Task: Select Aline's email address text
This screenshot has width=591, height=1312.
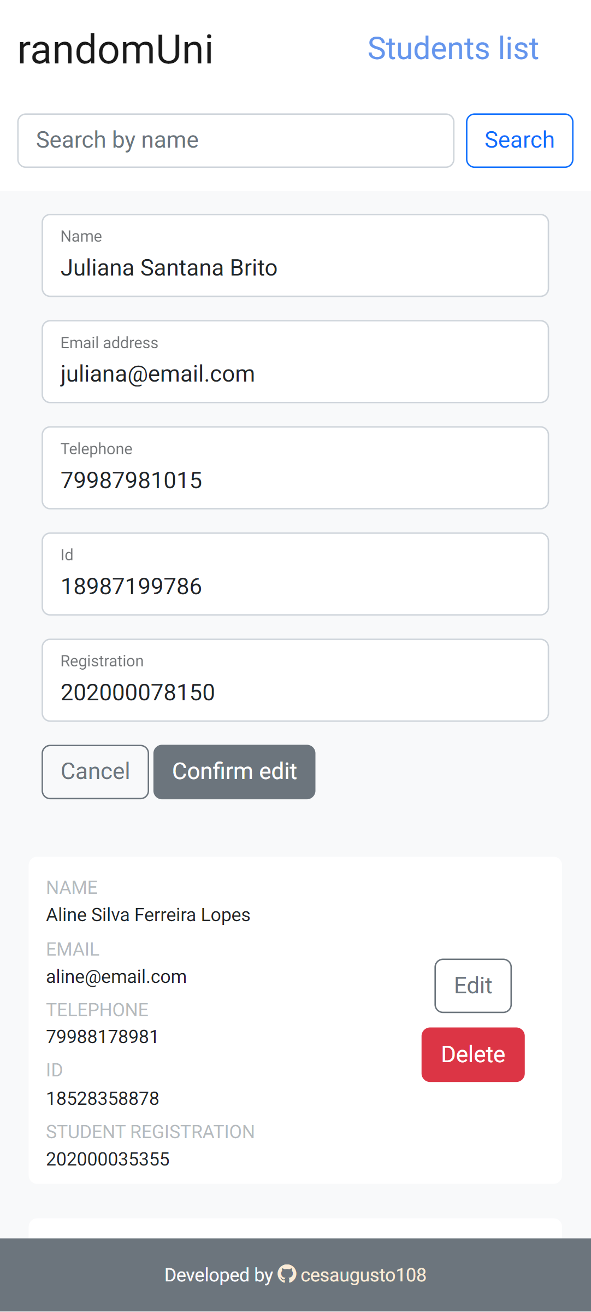Action: (116, 976)
